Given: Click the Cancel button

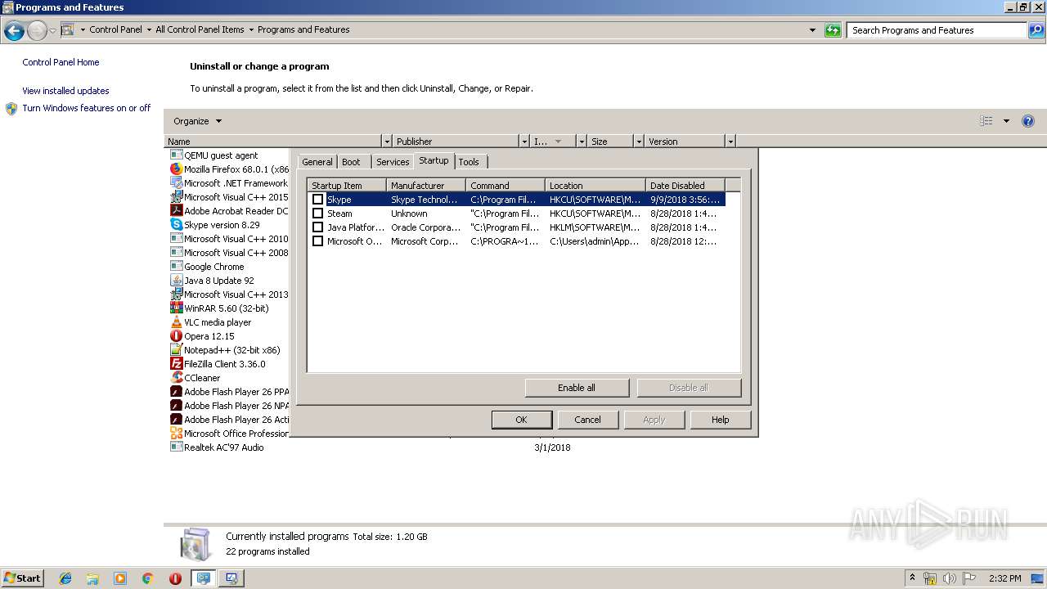Looking at the screenshot, I should (x=587, y=420).
